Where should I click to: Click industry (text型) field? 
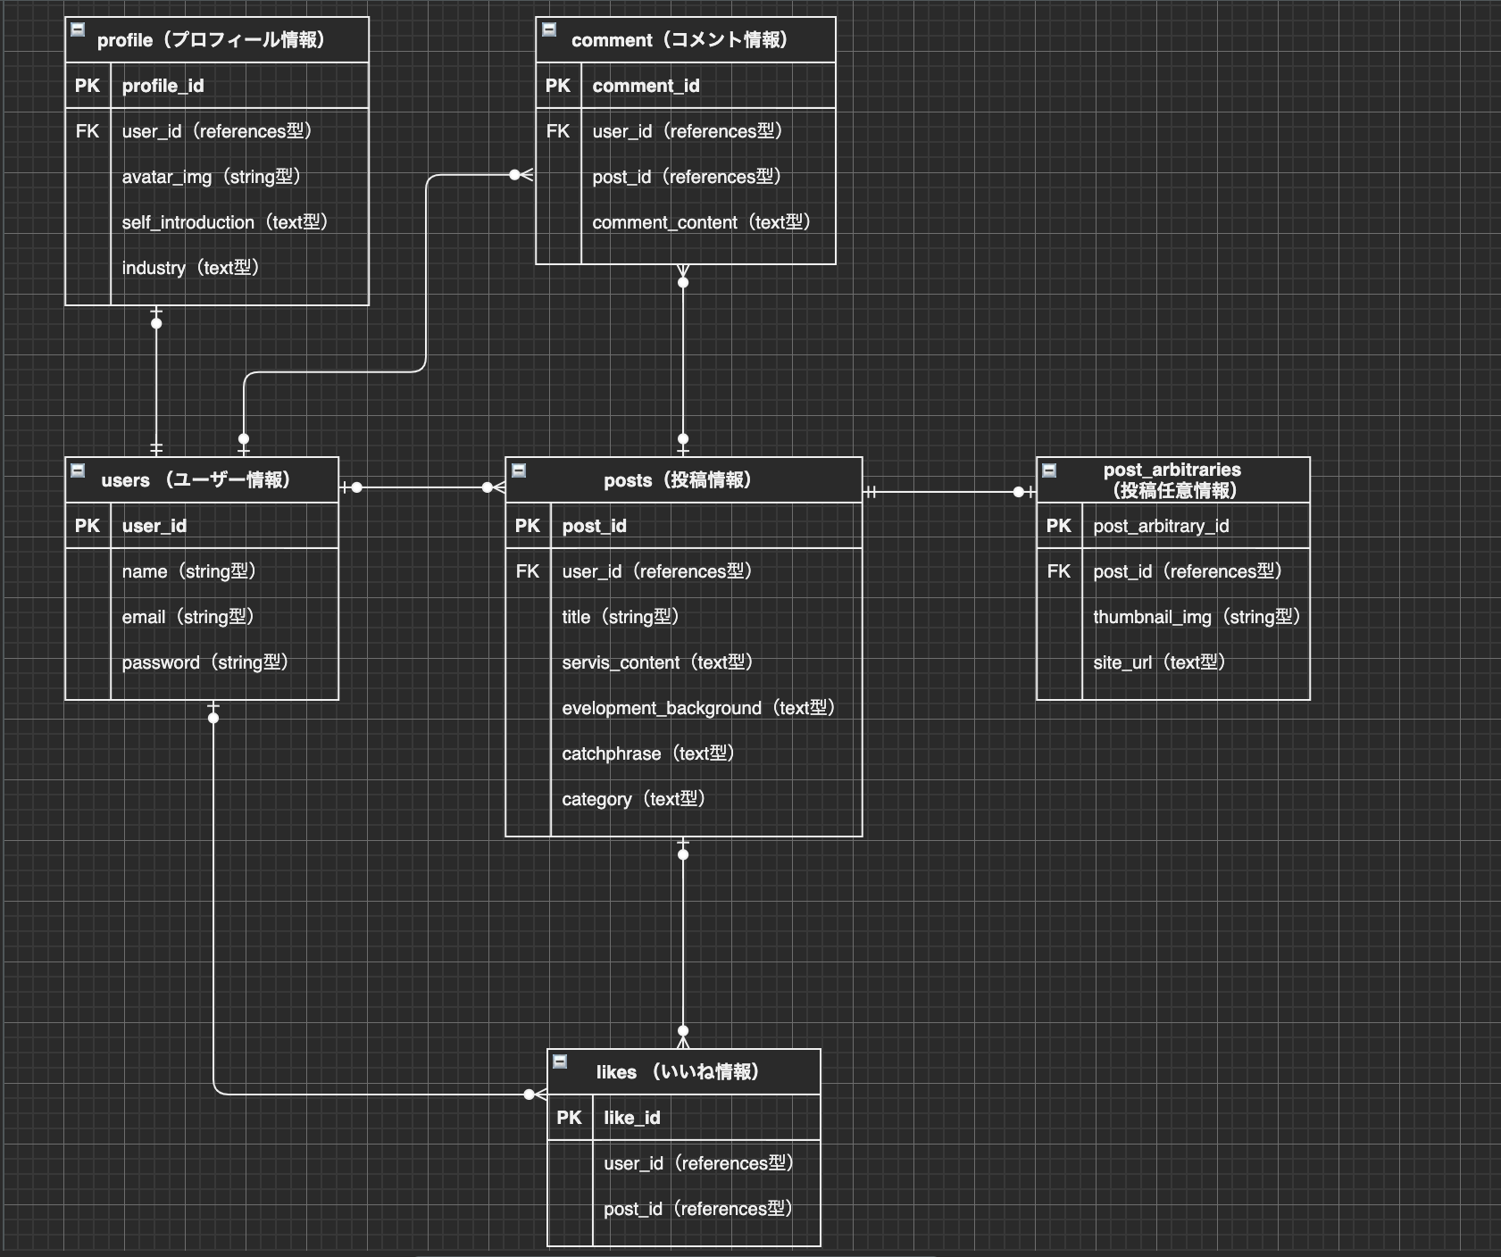coord(191,268)
